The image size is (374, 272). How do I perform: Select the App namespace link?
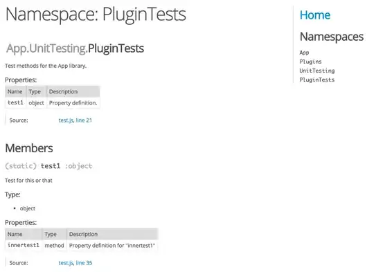coord(304,53)
